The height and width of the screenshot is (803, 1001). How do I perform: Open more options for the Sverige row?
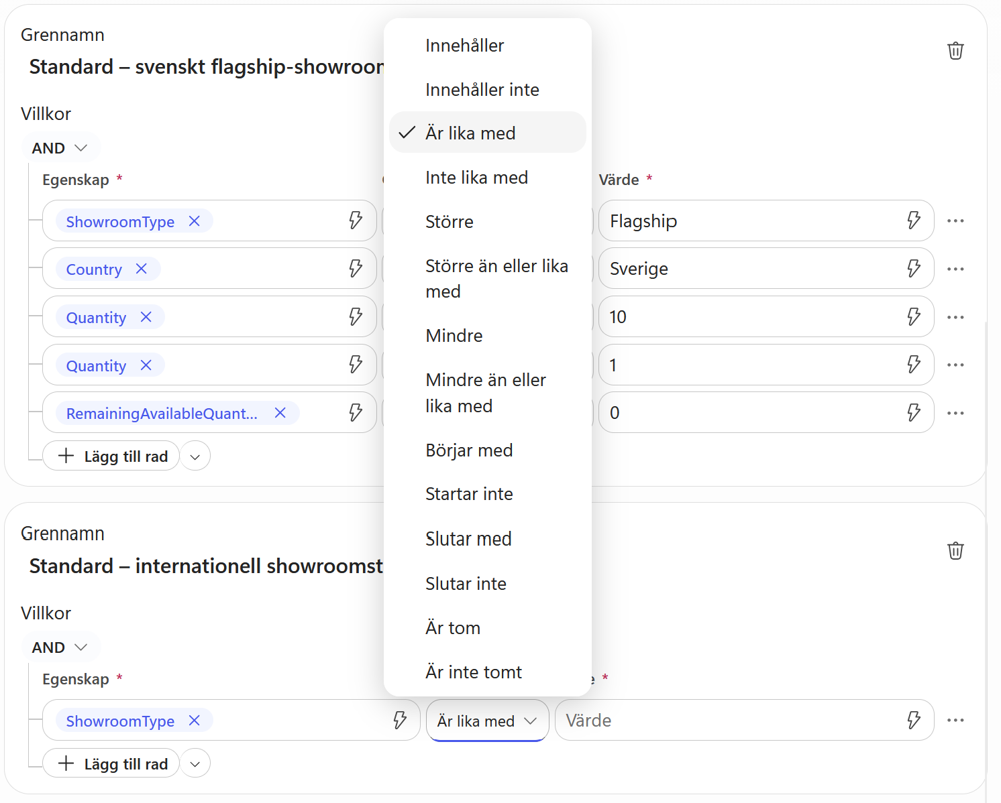pyautogui.click(x=955, y=269)
